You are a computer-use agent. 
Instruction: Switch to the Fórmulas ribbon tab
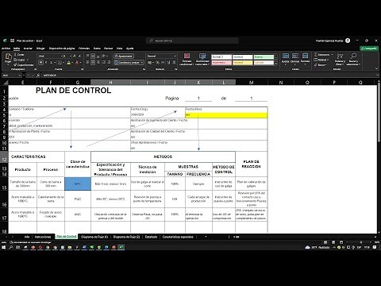(x=84, y=48)
